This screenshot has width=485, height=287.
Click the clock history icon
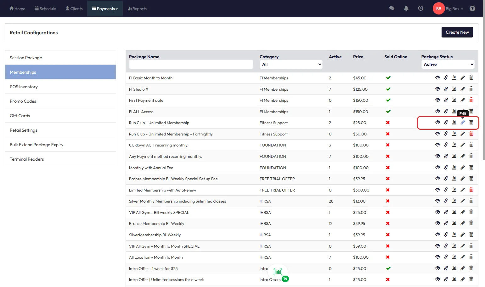(x=420, y=9)
